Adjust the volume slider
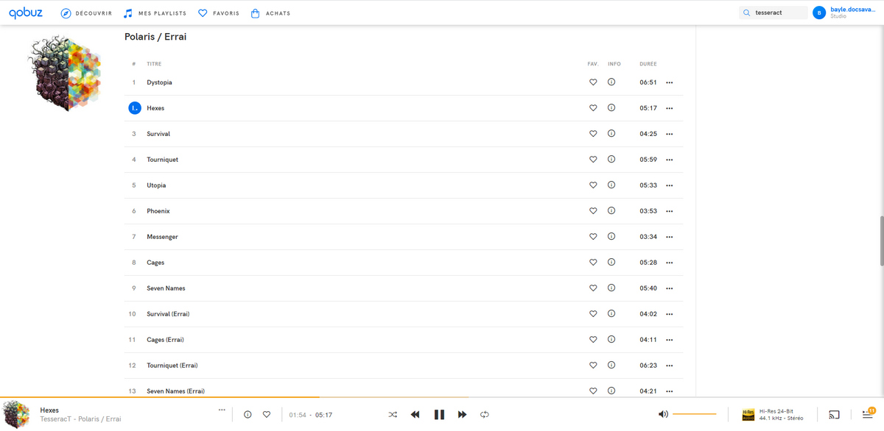Image resolution: width=884 pixels, height=431 pixels. [x=694, y=414]
